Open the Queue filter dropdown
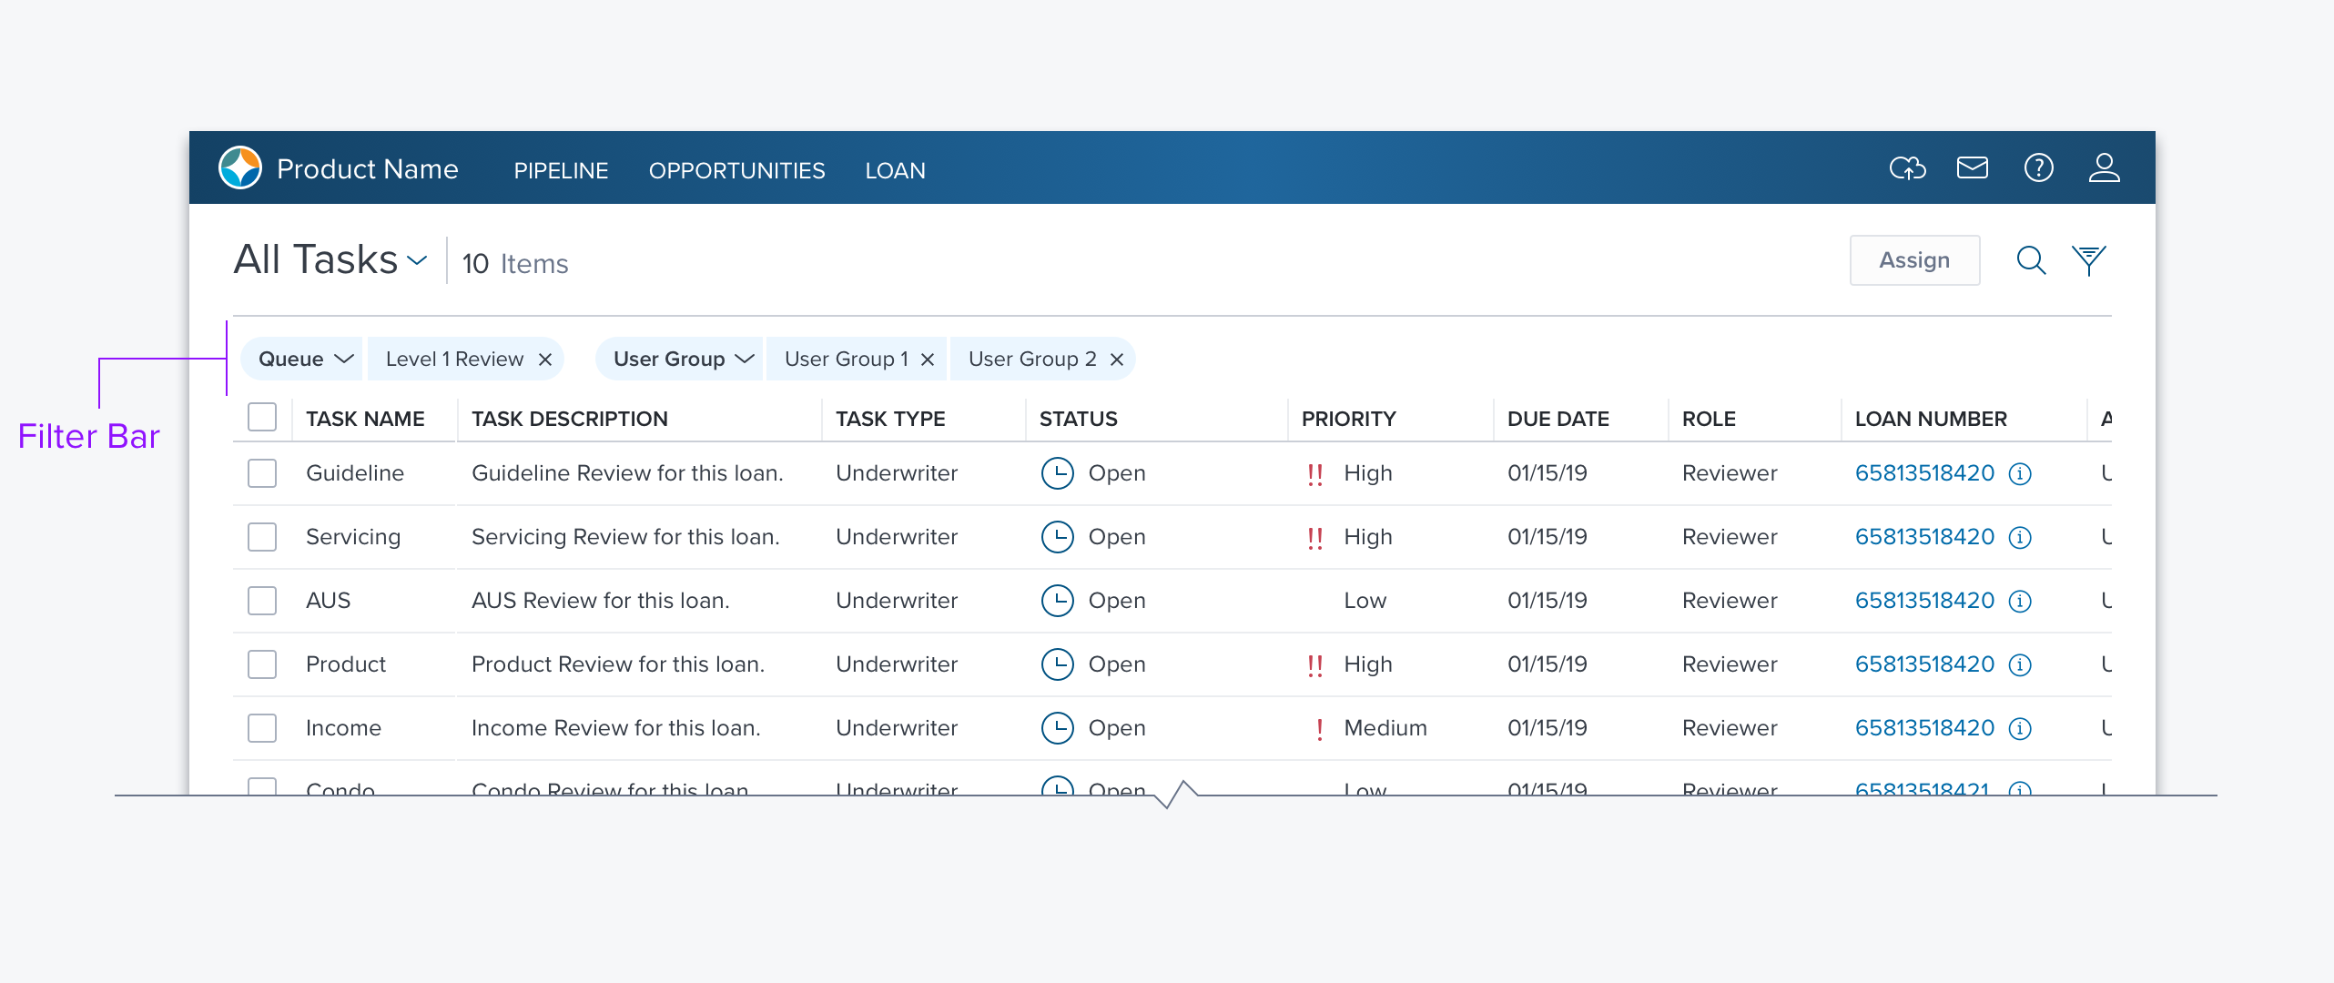Screen dimensions: 2334x983 point(302,360)
